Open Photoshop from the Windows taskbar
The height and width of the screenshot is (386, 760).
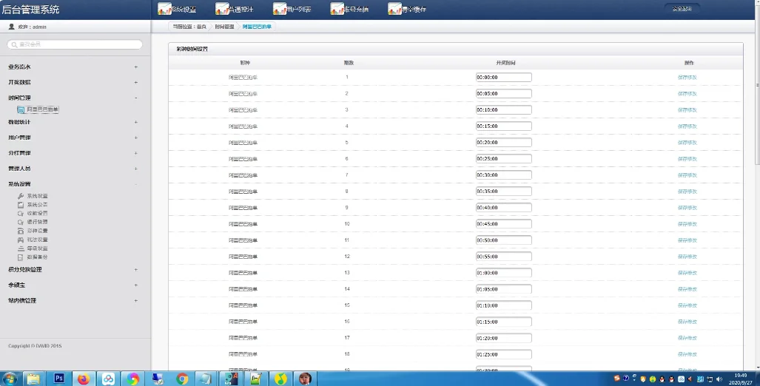click(x=59, y=379)
